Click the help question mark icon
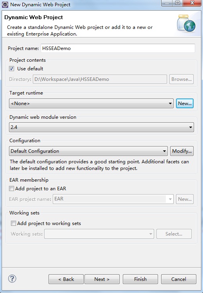The width and height of the screenshot is (203, 293). (x=12, y=279)
